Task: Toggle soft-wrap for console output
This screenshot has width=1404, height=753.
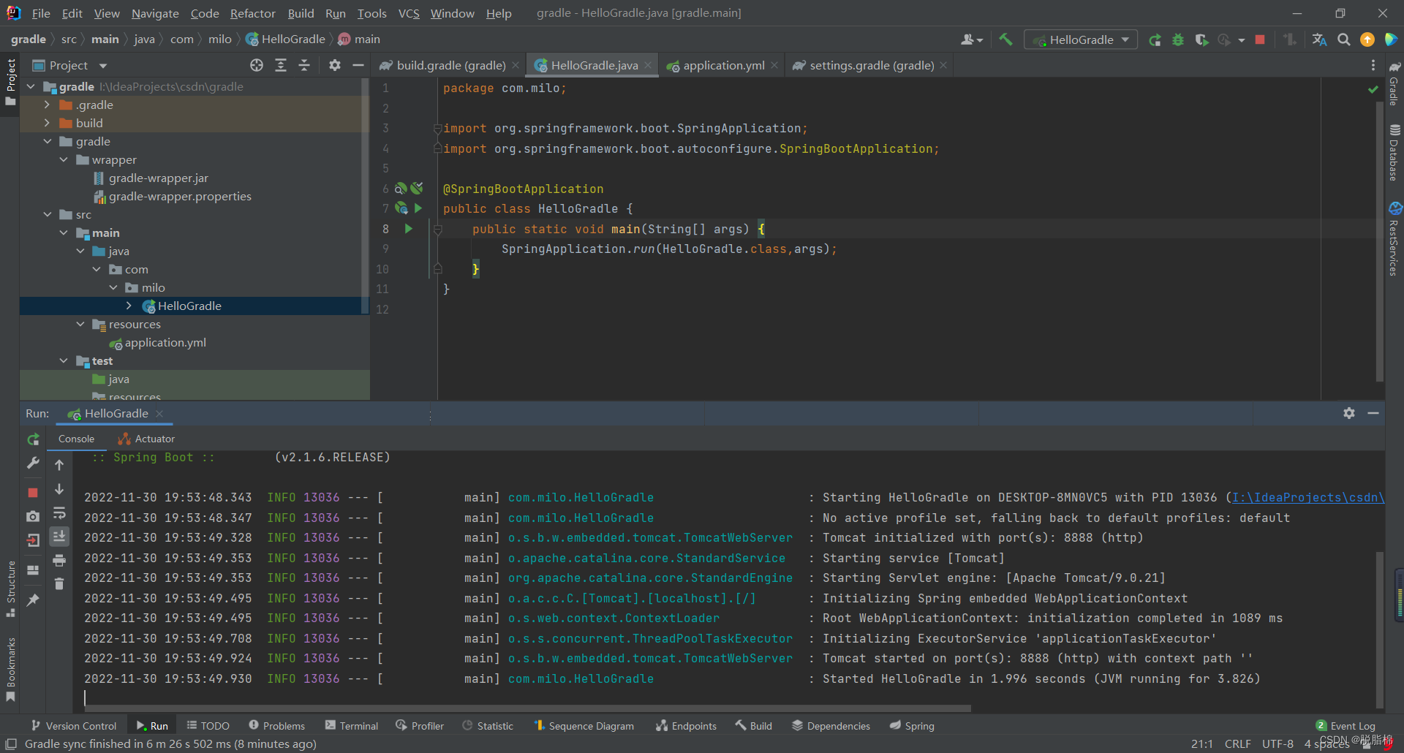Action: [59, 514]
